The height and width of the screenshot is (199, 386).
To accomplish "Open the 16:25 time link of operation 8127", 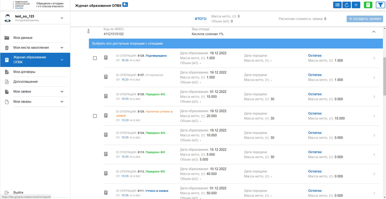I will click(125, 80).
